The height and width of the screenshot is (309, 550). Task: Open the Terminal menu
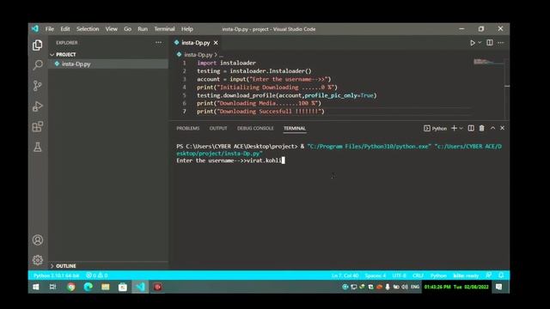pos(164,28)
